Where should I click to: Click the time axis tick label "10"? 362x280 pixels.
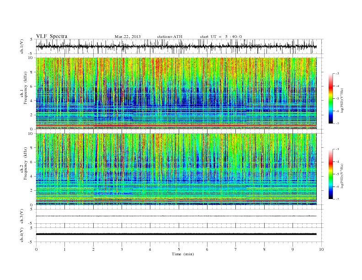tap(321, 249)
